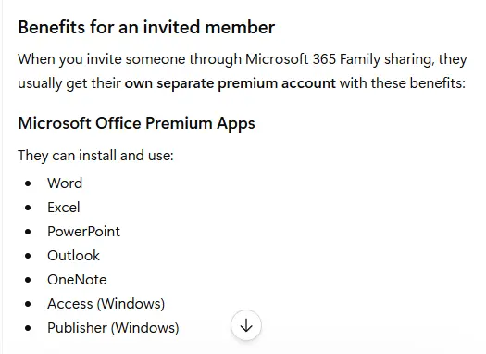
Task: Click the bullet marker next to PowerPoint
Action: click(x=28, y=232)
